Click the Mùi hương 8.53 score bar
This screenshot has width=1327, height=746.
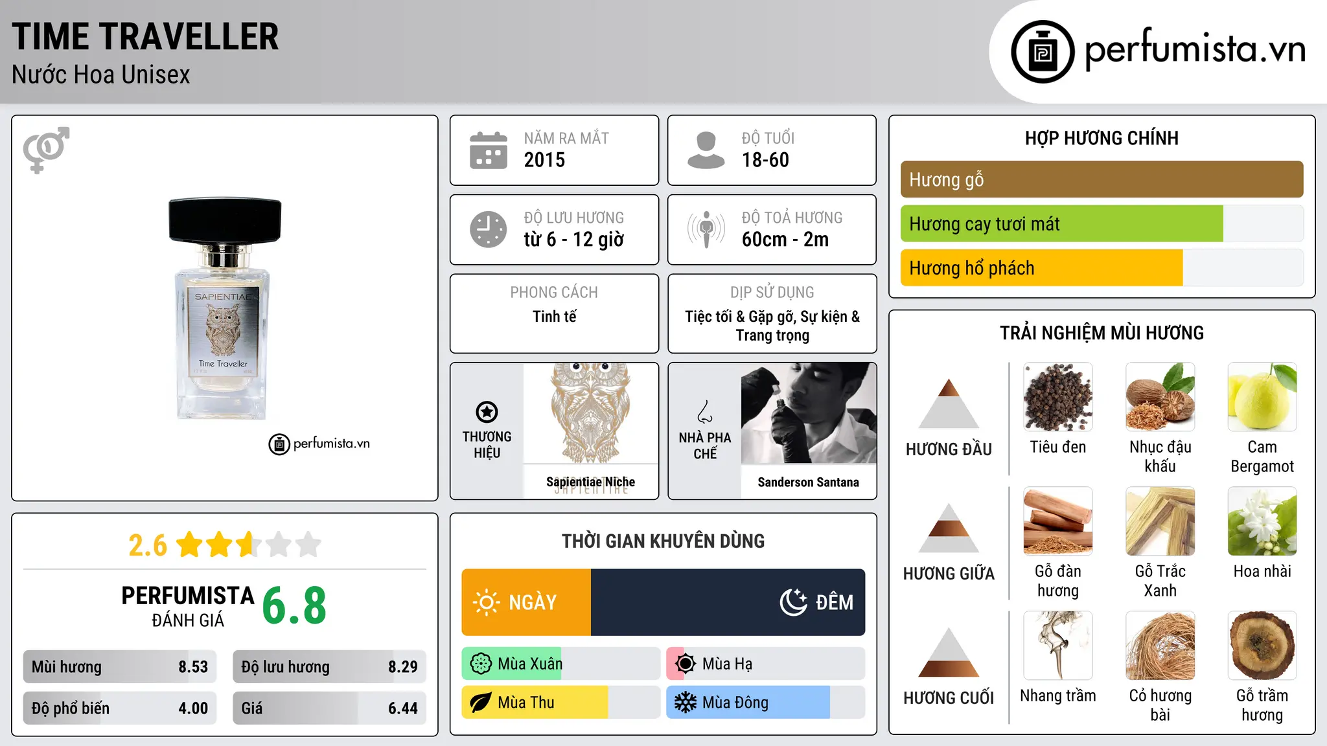120,667
